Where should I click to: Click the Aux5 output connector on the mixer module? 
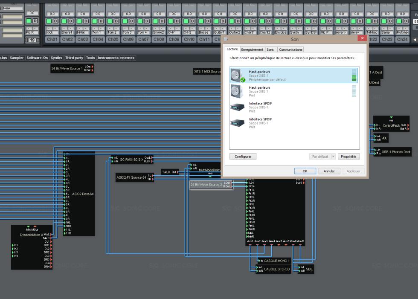coord(279,245)
